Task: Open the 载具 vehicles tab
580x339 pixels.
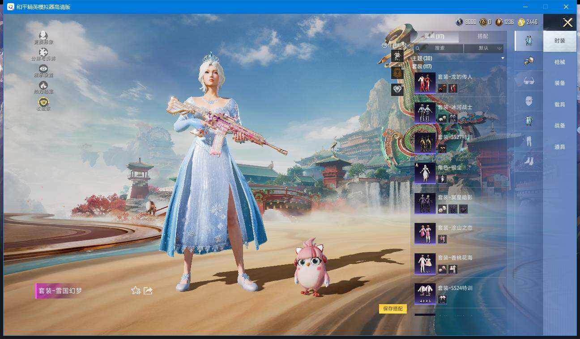Action: [x=559, y=105]
